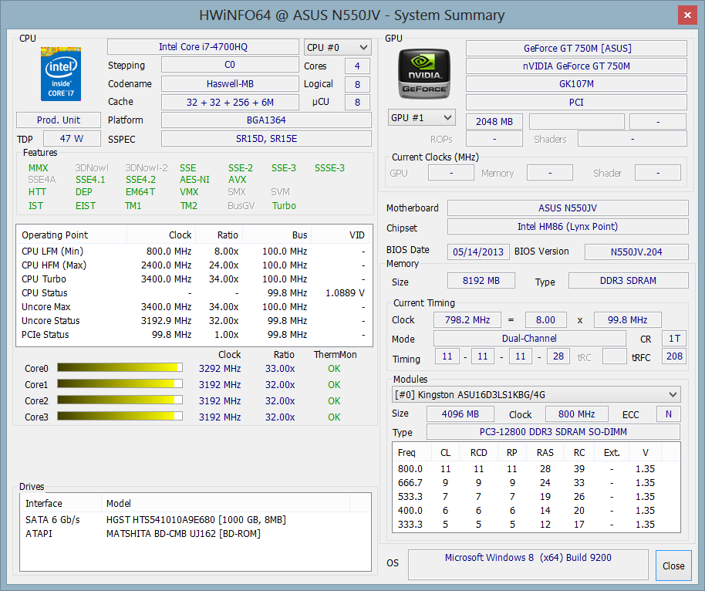Click the 1.0889 V VID value

tap(345, 293)
